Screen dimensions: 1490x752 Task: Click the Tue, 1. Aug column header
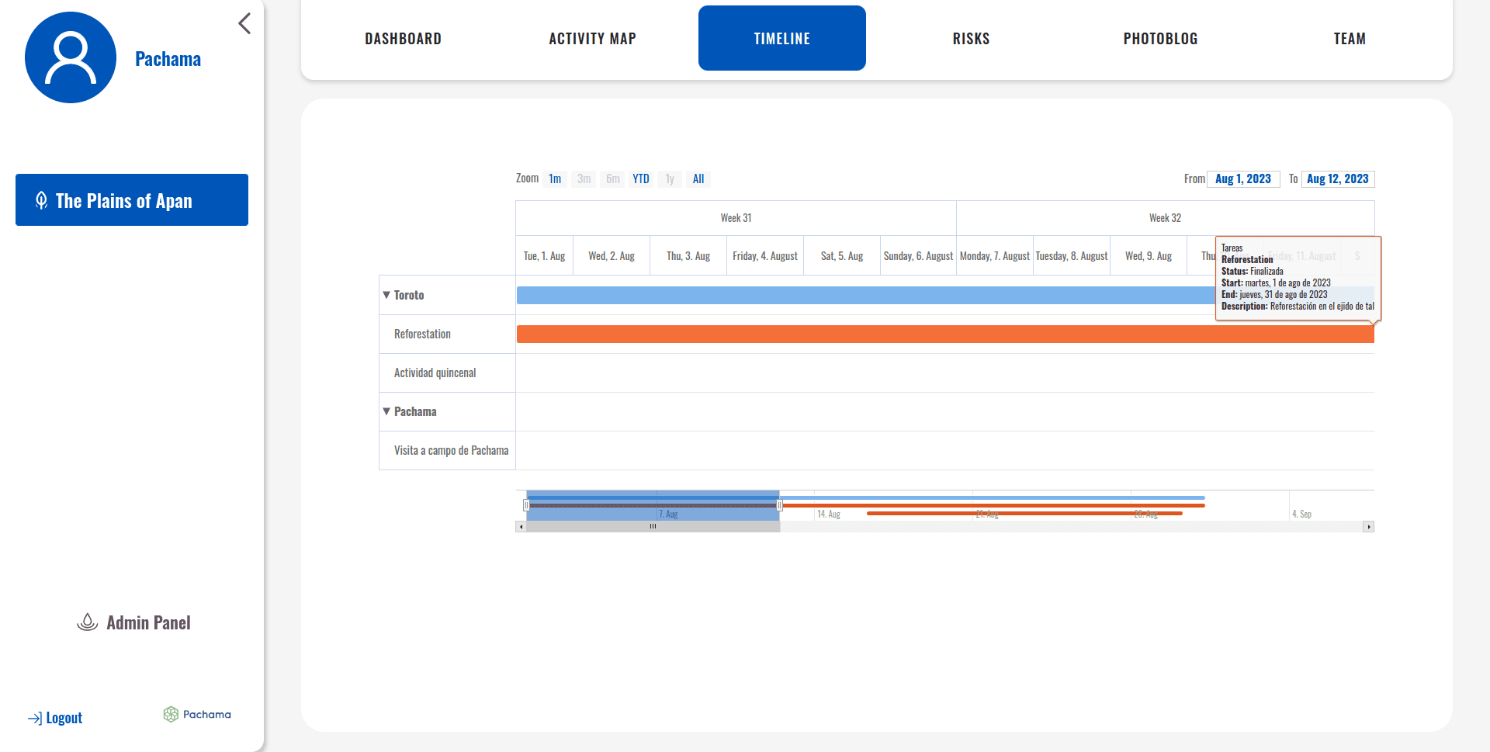[544, 256]
